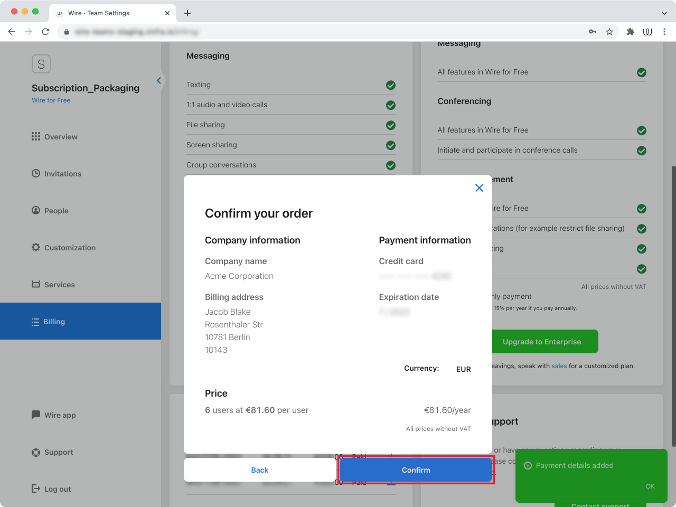The width and height of the screenshot is (676, 507).
Task: Click the restrict file sharing row checkmark
Action: point(642,229)
